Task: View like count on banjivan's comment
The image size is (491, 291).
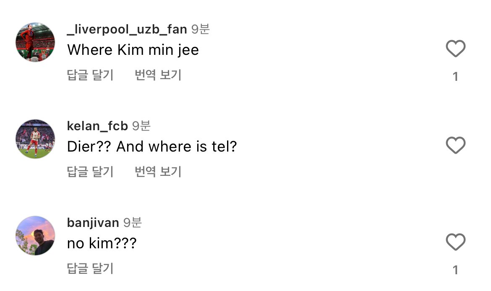Action: point(455,270)
